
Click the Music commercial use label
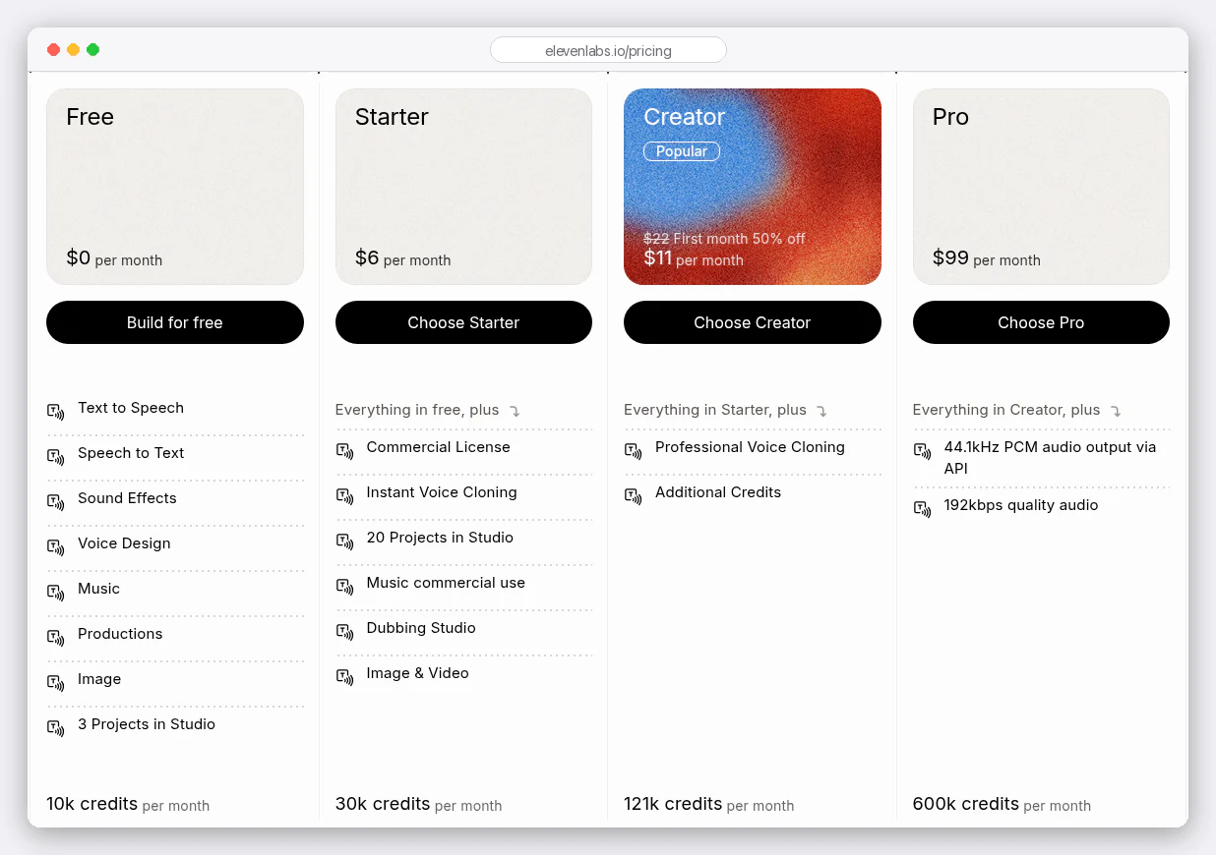(446, 583)
